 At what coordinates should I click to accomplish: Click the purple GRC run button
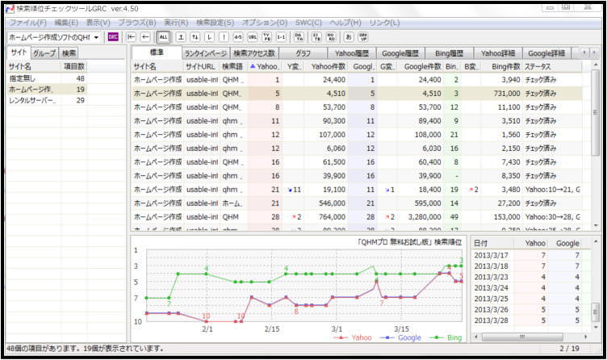point(113,37)
